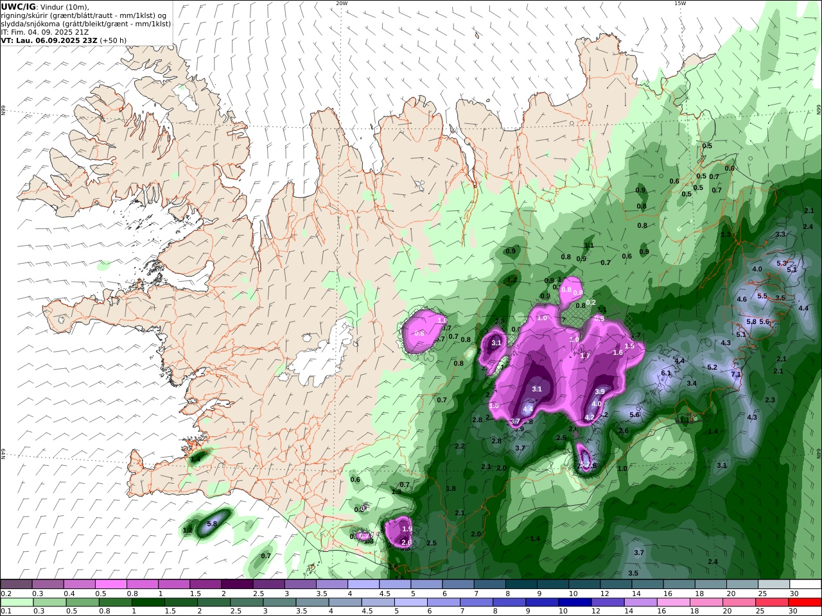Select the bright red 30 swatch in bottom legend row
The height and width of the screenshot is (616, 822).
805,603
